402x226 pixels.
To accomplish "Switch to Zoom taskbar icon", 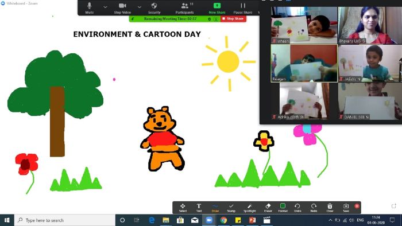I will point(209,220).
